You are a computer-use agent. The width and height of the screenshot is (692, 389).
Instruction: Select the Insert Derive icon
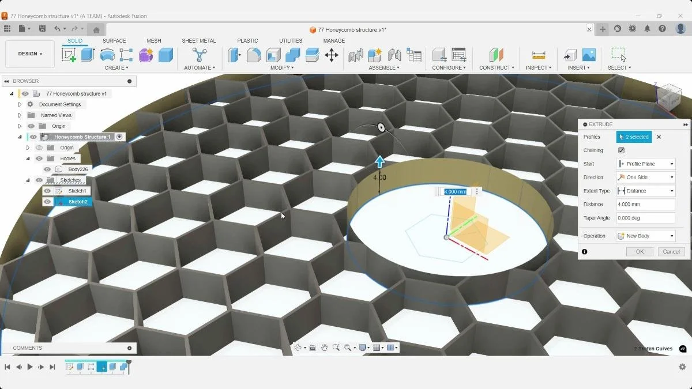pyautogui.click(x=570, y=55)
